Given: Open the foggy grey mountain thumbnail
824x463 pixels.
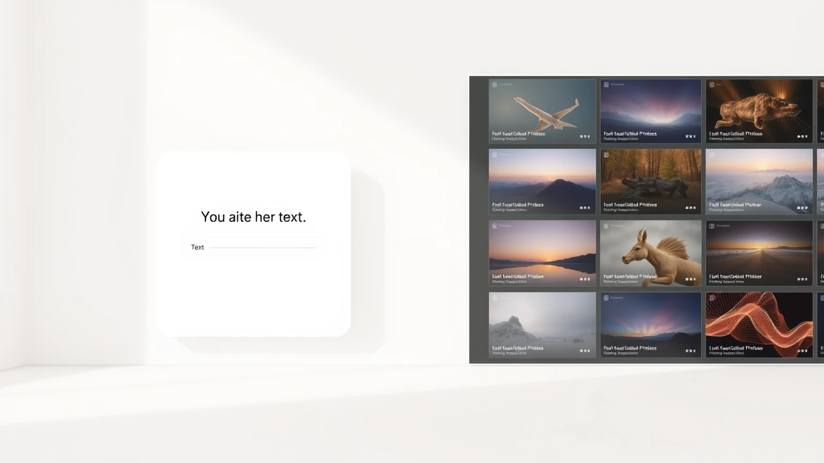Looking at the screenshot, I should point(542,325).
